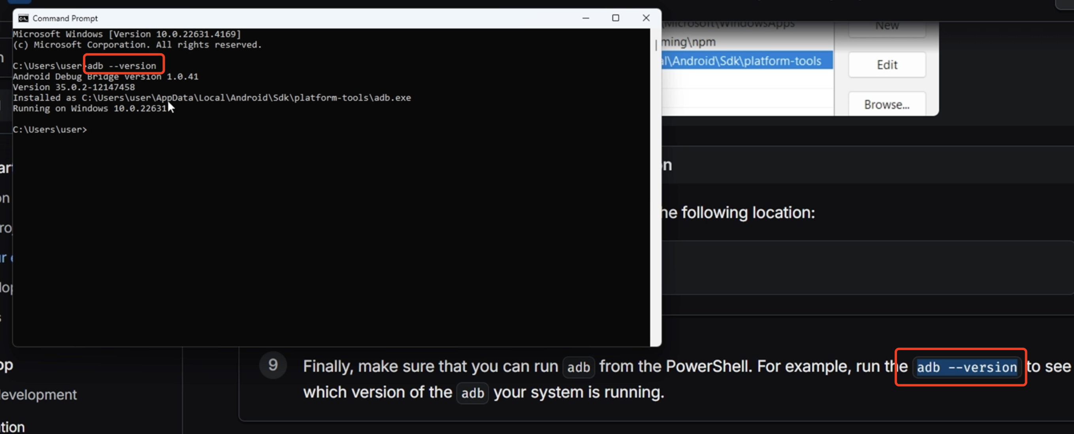
Task: Maximize the Command Prompt window
Action: [x=615, y=18]
